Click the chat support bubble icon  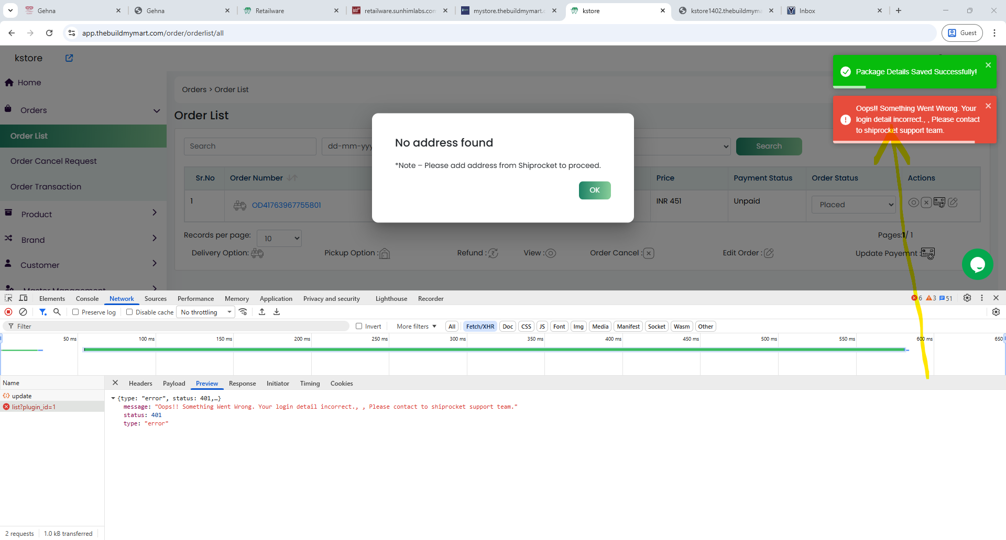[977, 264]
